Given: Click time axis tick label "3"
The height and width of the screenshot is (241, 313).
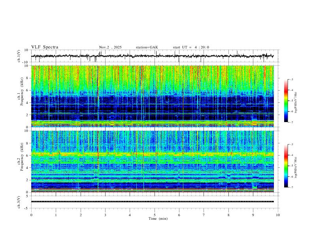Looking at the screenshot, I should tap(105, 215).
